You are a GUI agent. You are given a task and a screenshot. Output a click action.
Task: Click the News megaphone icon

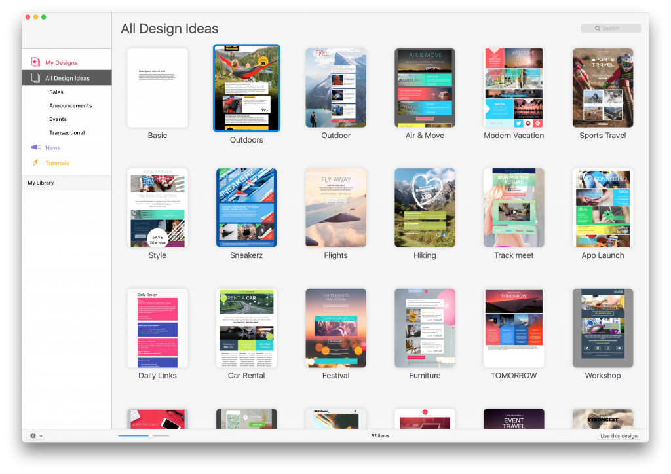coord(35,147)
